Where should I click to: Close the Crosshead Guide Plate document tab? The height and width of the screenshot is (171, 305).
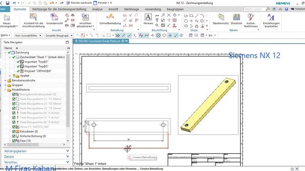[126, 41]
